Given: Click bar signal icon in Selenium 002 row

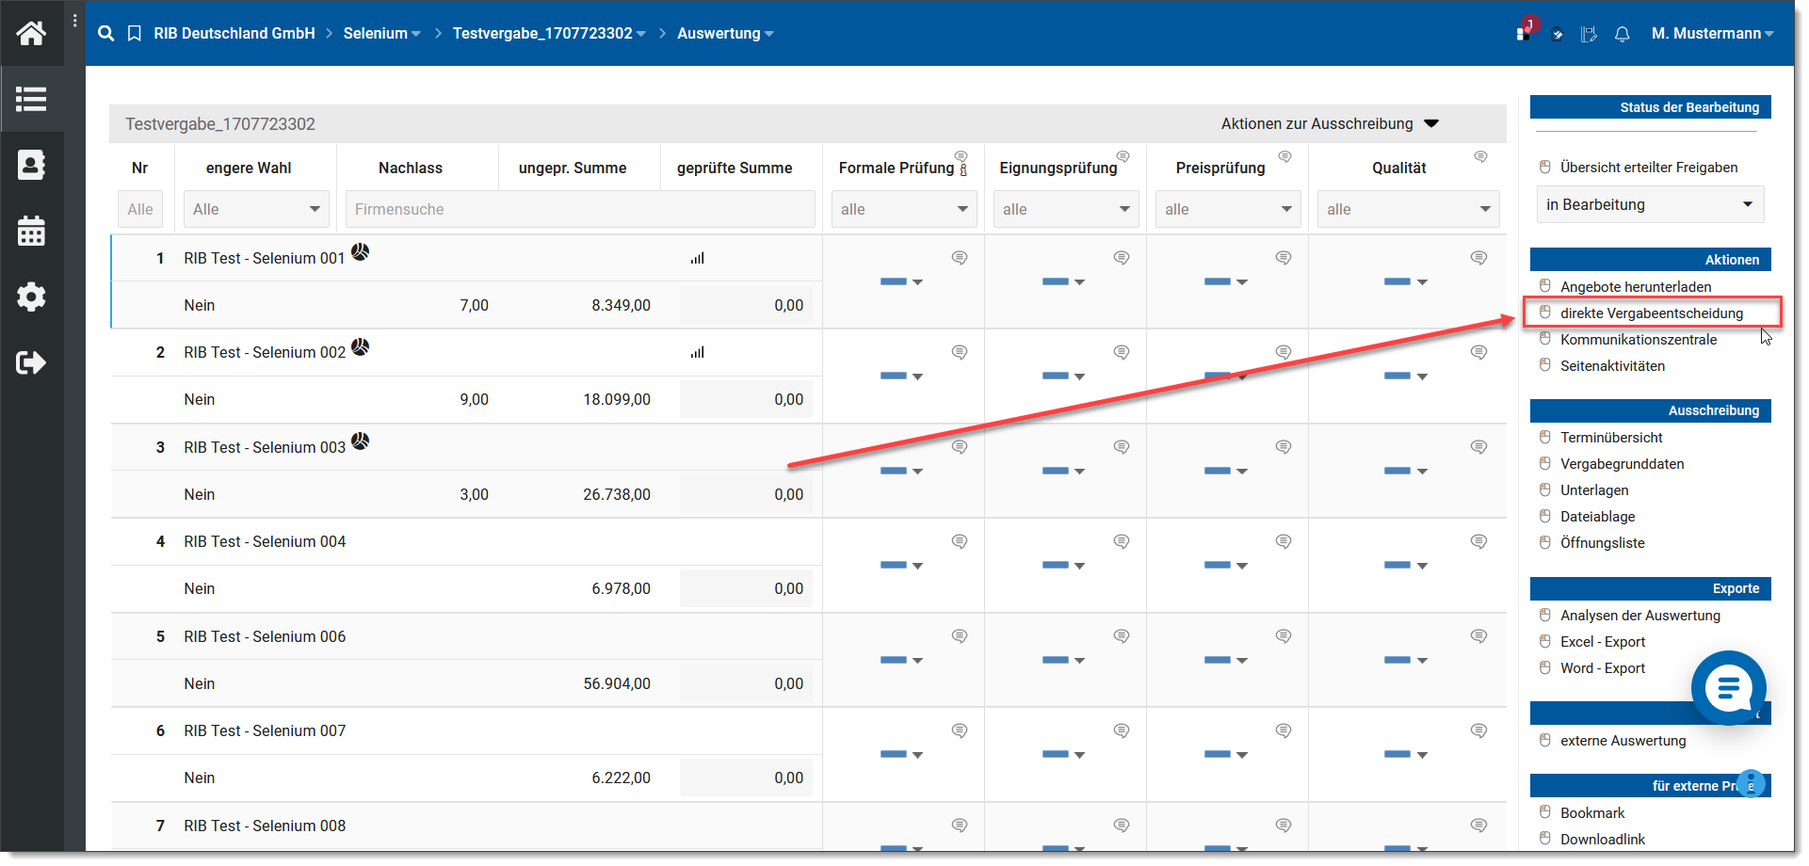Looking at the screenshot, I should (x=697, y=352).
